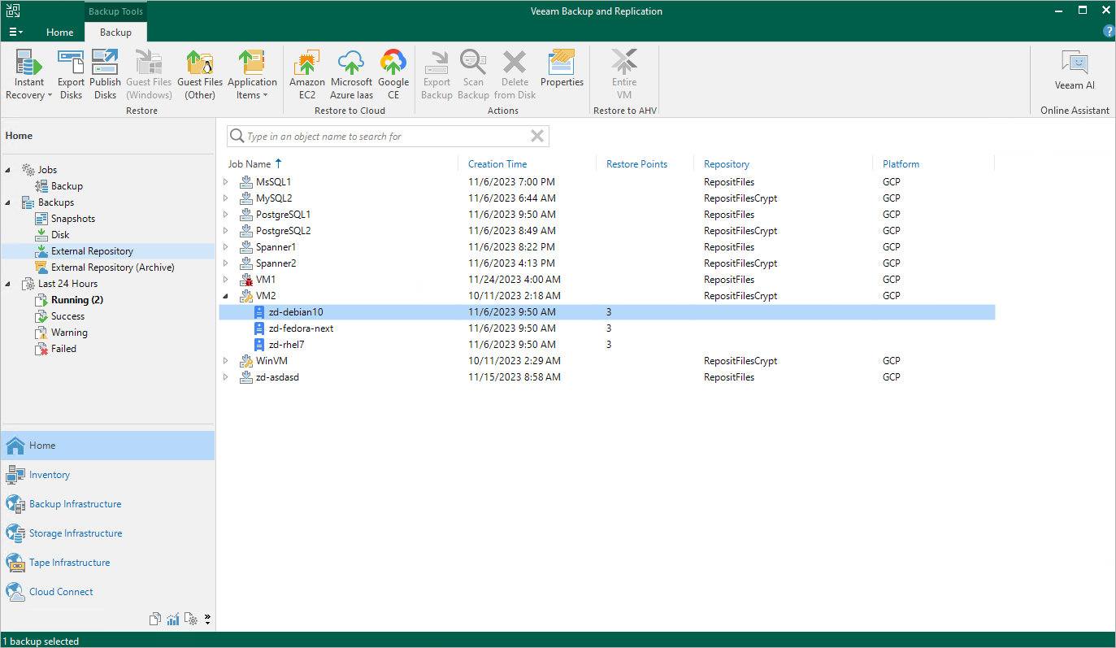The height and width of the screenshot is (648, 1116).
Task: Open Instant Recovery ribbon tool
Action: 29,74
